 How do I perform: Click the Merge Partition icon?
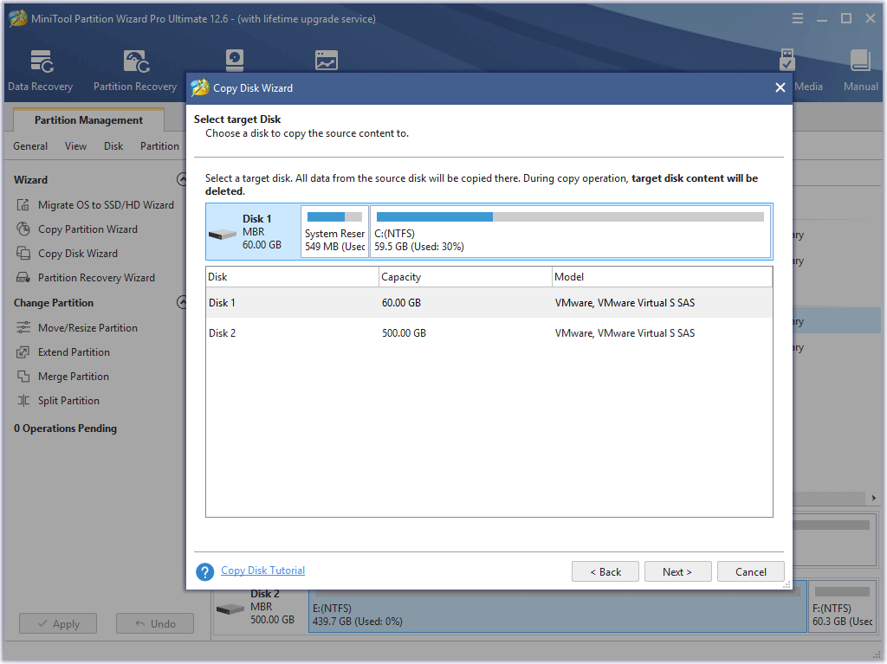coord(23,376)
